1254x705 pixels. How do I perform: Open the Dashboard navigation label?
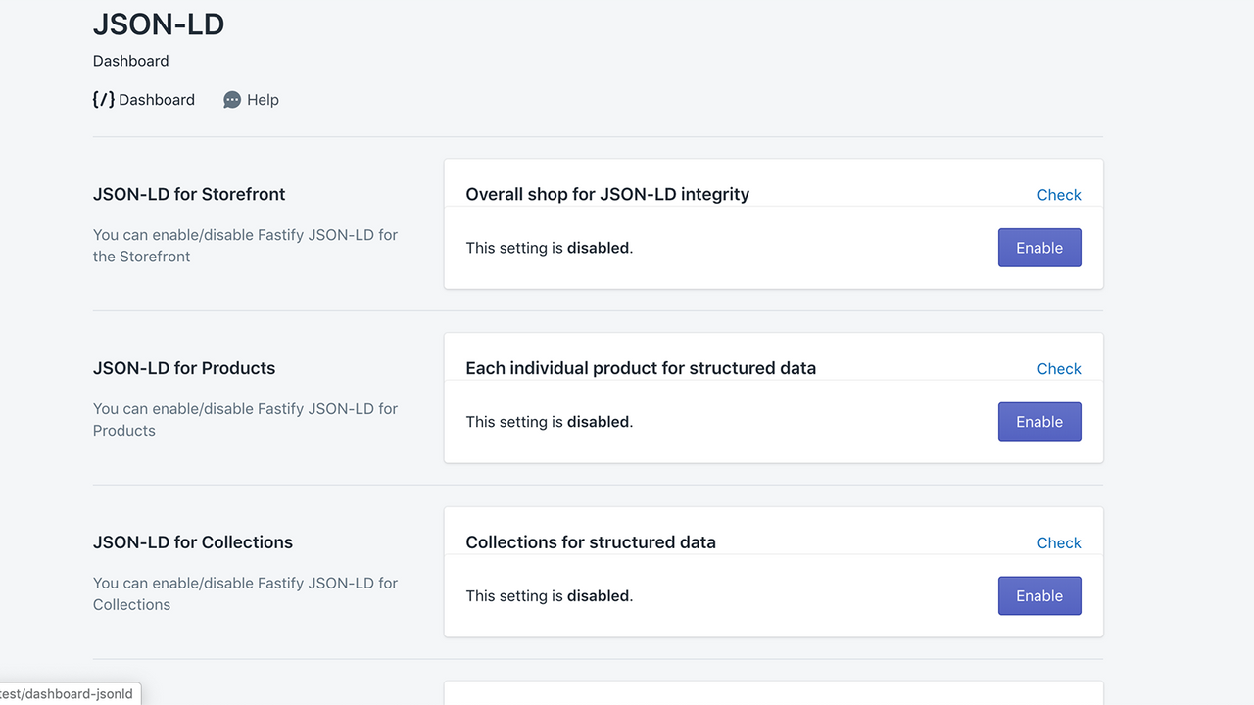point(157,100)
